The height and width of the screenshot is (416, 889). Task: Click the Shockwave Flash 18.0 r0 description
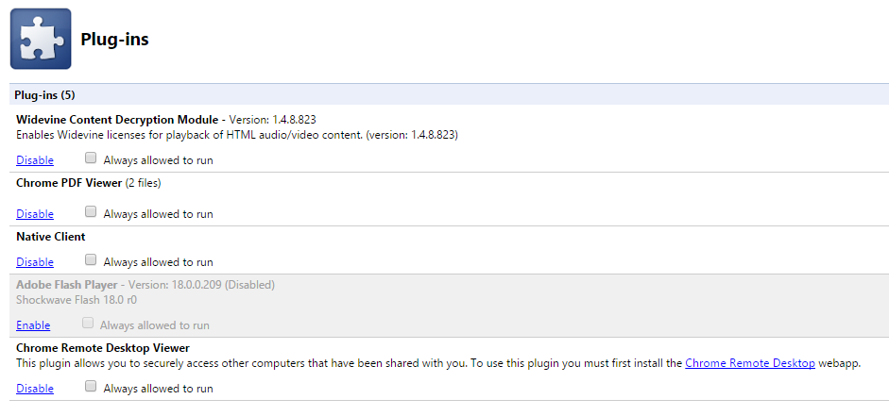(x=77, y=300)
